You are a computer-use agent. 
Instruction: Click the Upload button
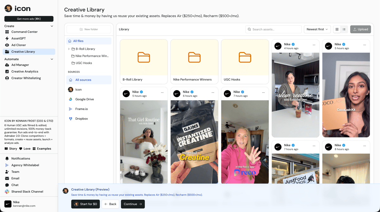[x=360, y=30]
